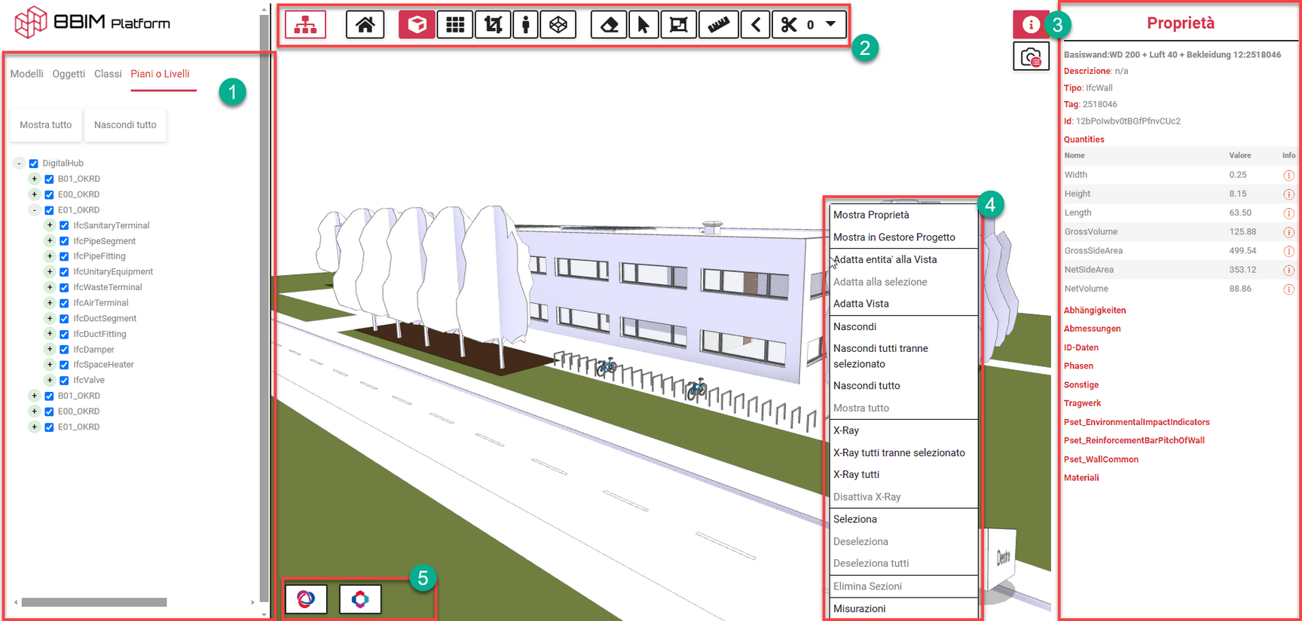Uncheck the IfcSanitaryTerminal checkbox
This screenshot has width=1302, height=621.
[64, 225]
